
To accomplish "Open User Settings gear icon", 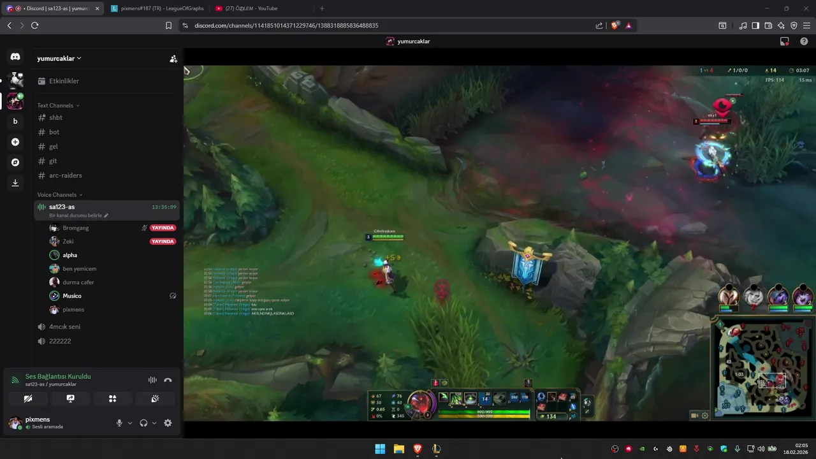I will coord(168,423).
